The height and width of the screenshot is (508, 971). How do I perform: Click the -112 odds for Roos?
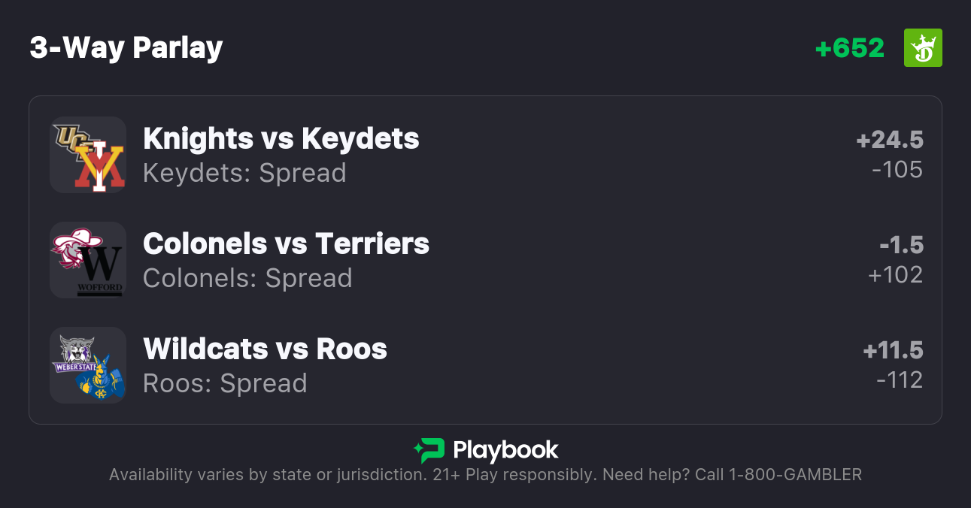[x=899, y=380]
